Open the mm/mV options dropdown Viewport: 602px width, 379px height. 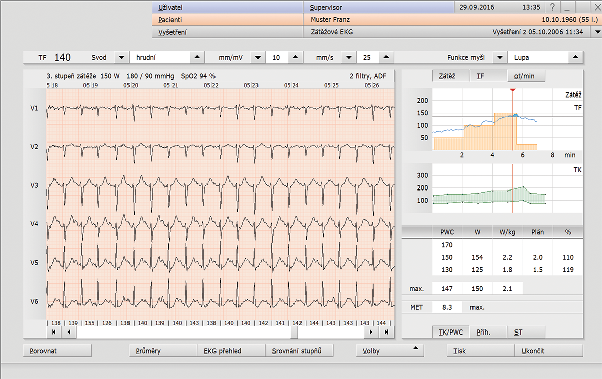point(258,57)
